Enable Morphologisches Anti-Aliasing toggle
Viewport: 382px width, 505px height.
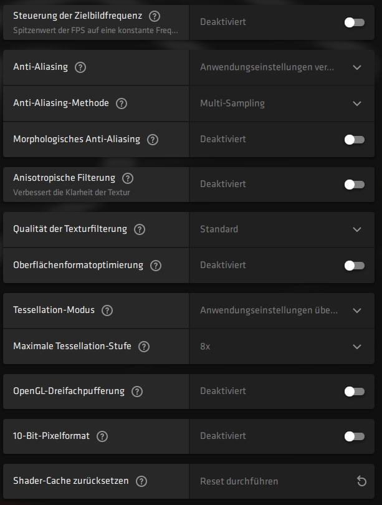pos(354,140)
